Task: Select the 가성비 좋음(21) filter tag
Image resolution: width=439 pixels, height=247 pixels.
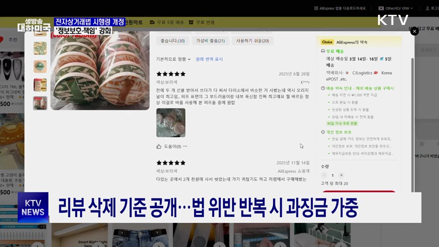Action: (x=210, y=41)
